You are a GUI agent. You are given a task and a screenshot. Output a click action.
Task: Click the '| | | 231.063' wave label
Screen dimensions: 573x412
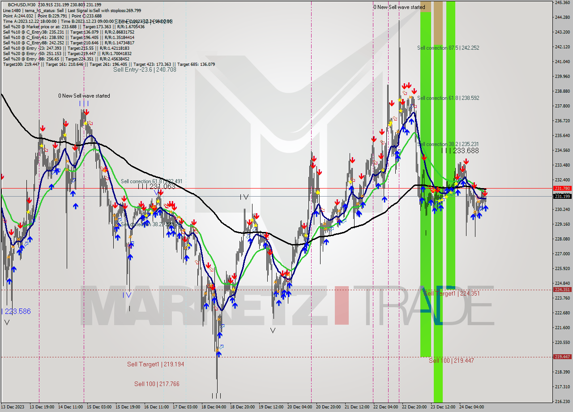click(x=157, y=186)
